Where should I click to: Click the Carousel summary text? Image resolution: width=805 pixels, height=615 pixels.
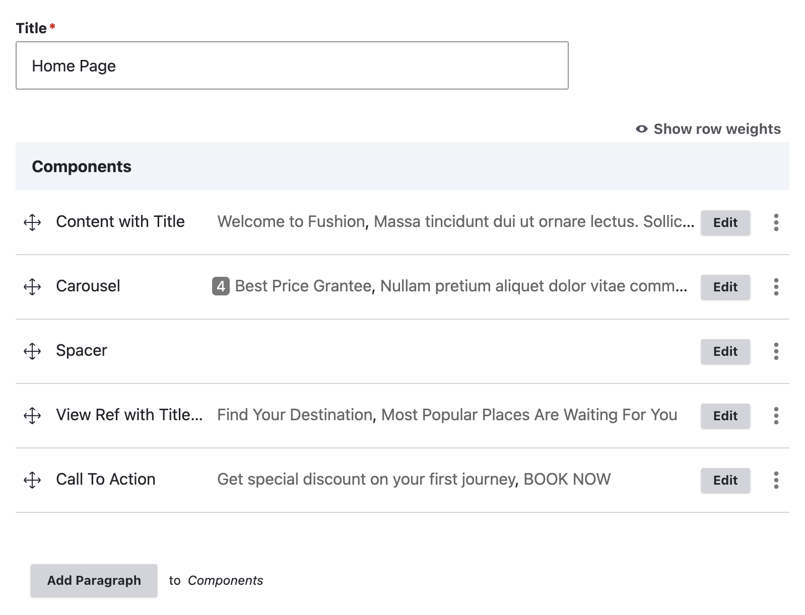pos(460,286)
